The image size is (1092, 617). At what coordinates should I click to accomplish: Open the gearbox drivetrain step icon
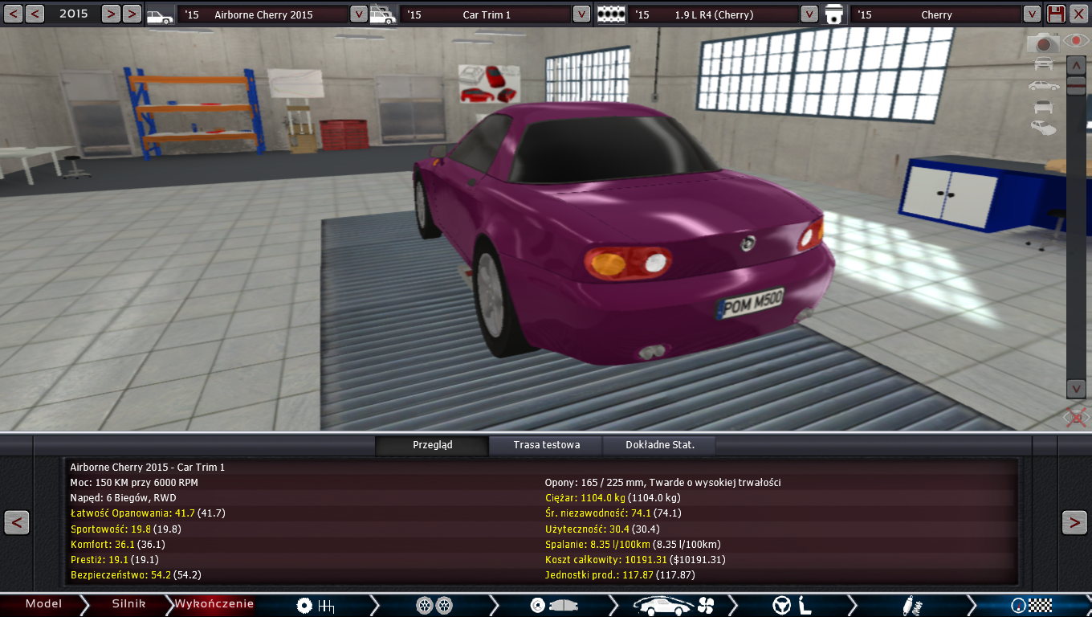pos(315,605)
